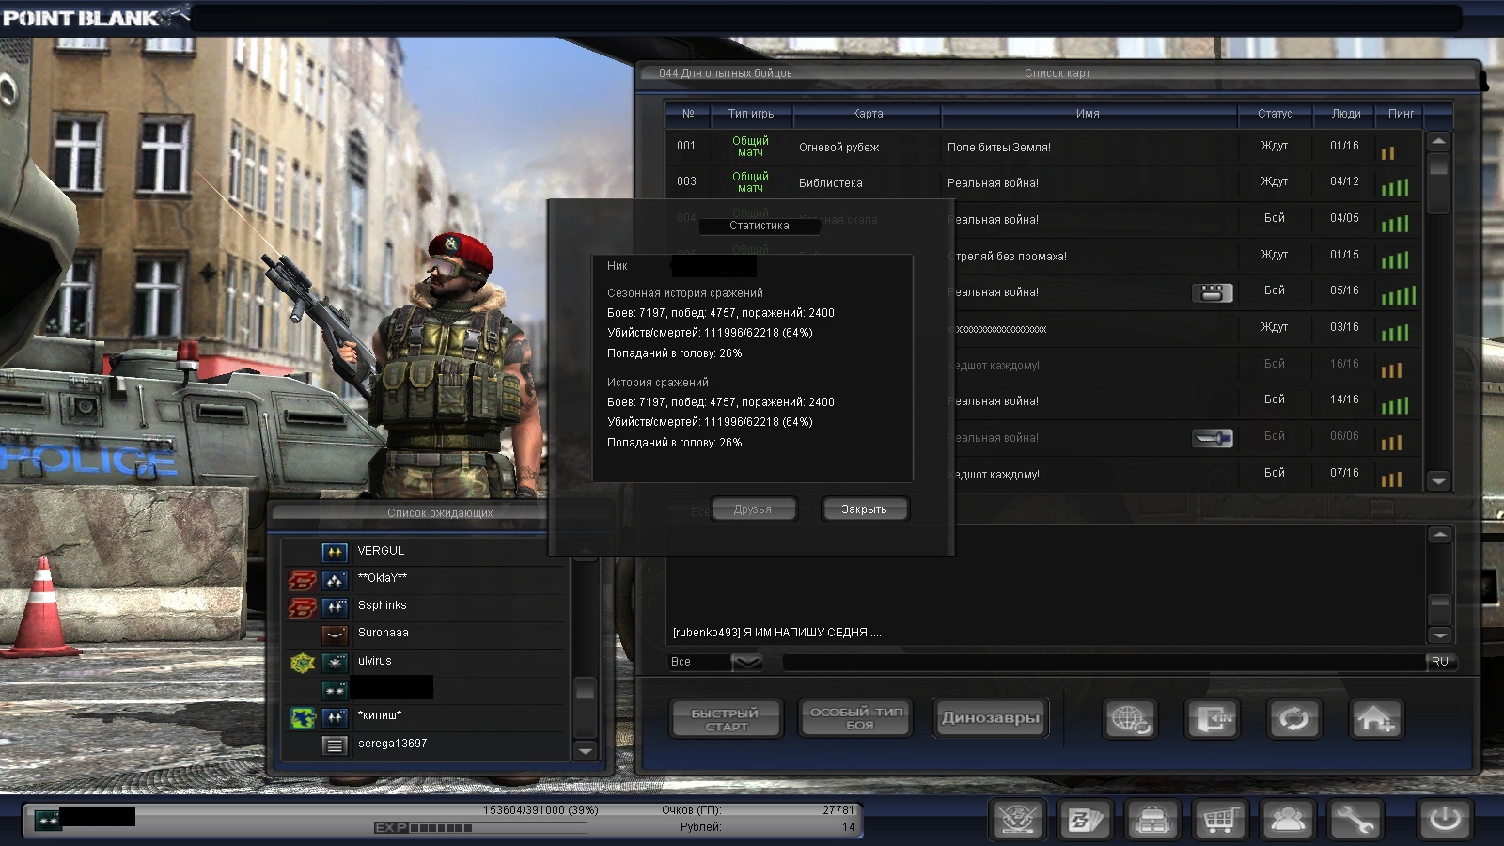Image resolution: width=1504 pixels, height=846 pixels.
Task: Click the create room house icon
Action: [1375, 719]
